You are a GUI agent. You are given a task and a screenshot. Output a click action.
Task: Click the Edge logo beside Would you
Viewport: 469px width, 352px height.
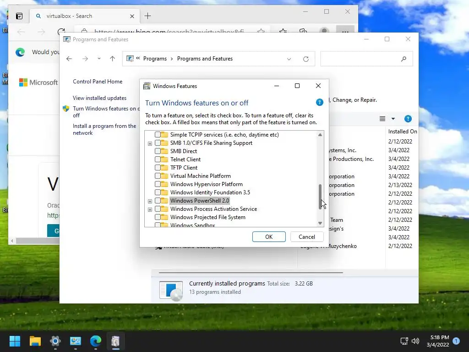20,52
